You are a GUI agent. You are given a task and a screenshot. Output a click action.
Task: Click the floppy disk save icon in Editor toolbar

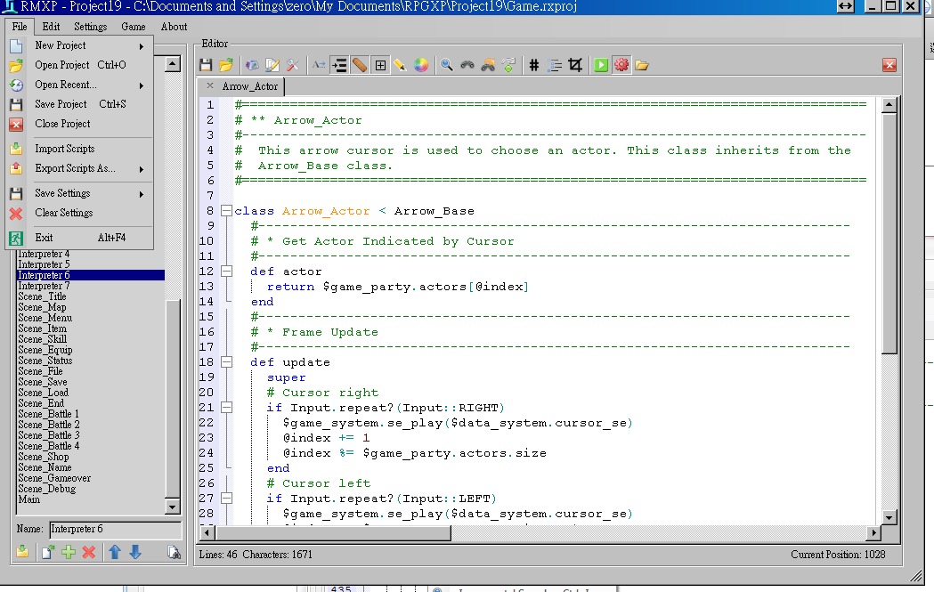(x=206, y=65)
